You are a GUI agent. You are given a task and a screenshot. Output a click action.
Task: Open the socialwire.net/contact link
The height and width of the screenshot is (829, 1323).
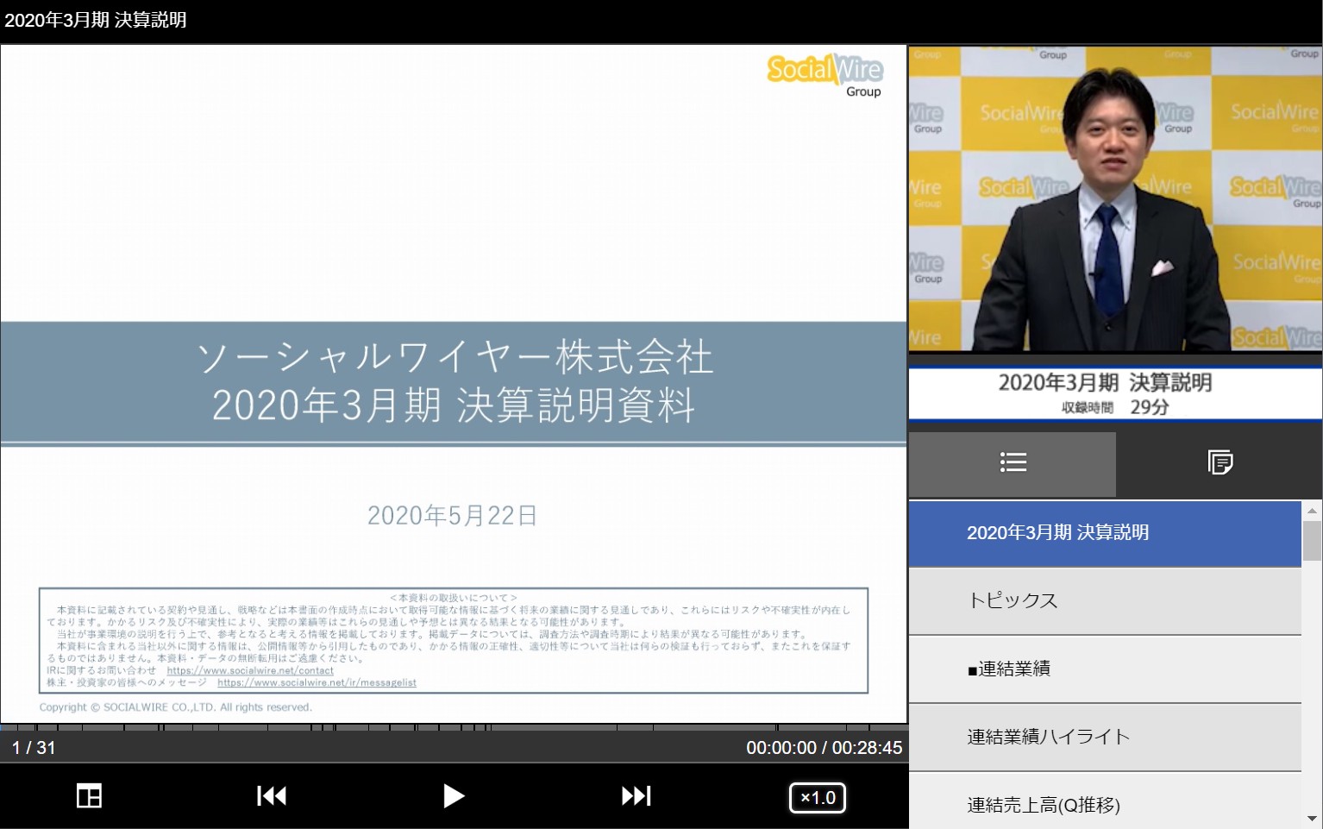[250, 670]
